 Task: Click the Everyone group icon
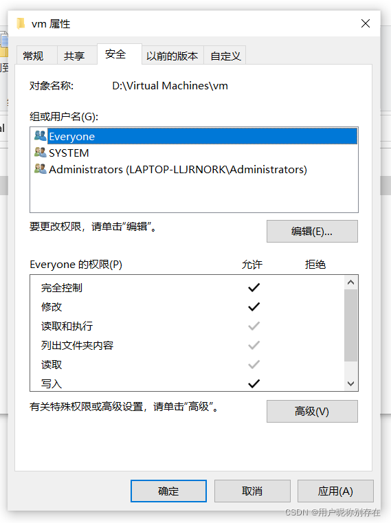point(41,135)
